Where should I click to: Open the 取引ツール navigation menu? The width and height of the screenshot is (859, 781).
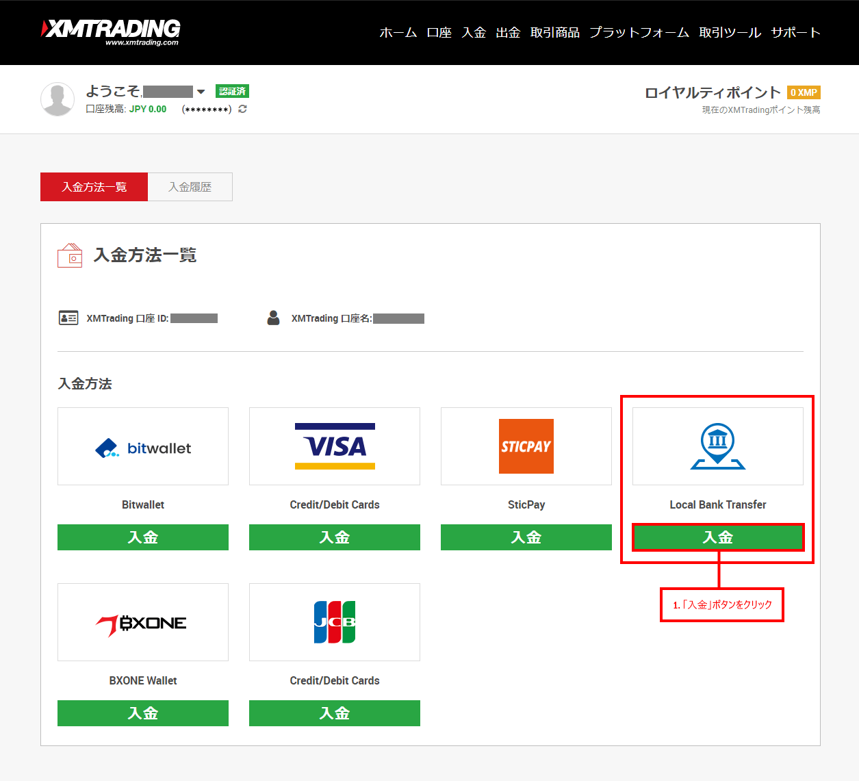click(x=730, y=32)
